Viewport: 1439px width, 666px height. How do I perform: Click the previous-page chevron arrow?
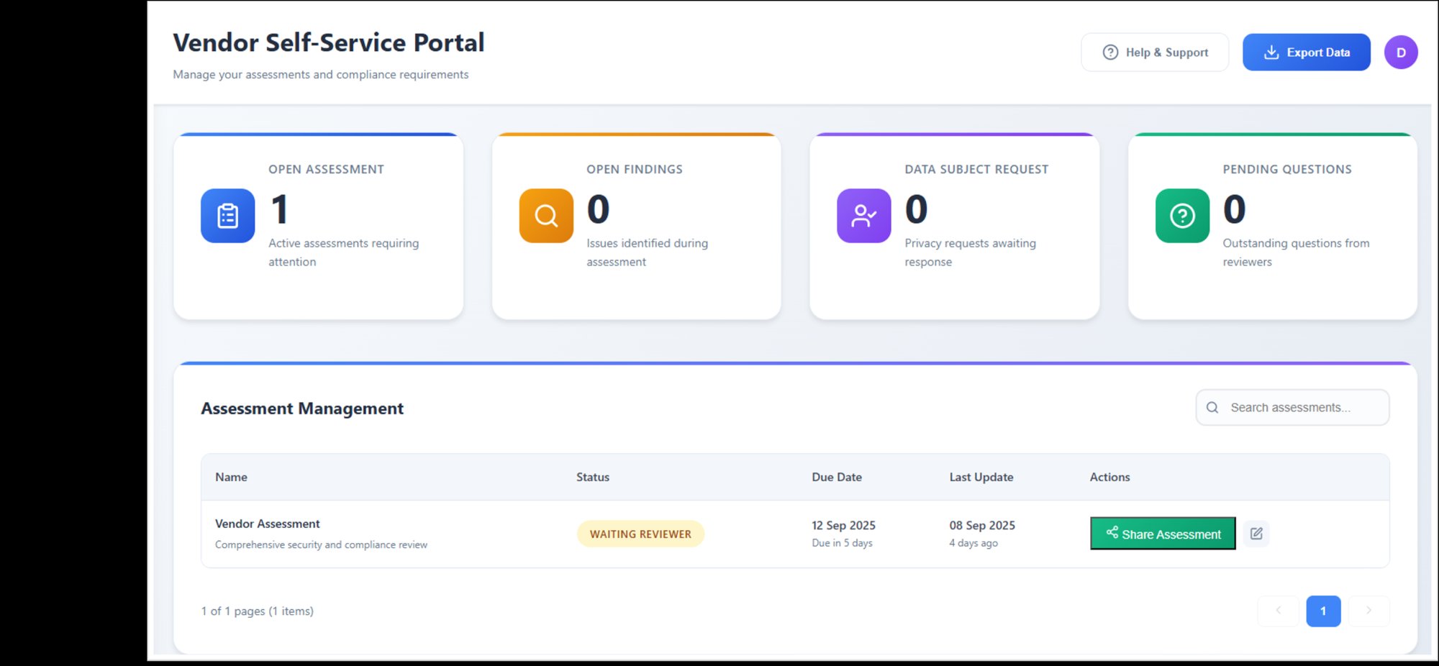1278,611
